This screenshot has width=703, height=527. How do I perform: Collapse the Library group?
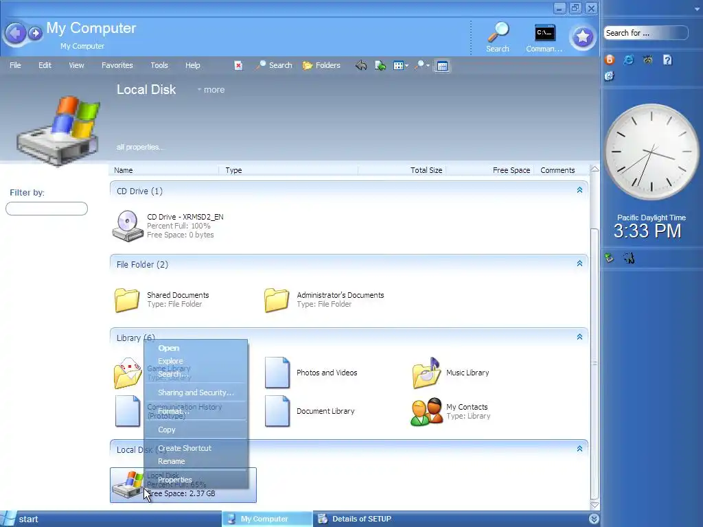(579, 337)
